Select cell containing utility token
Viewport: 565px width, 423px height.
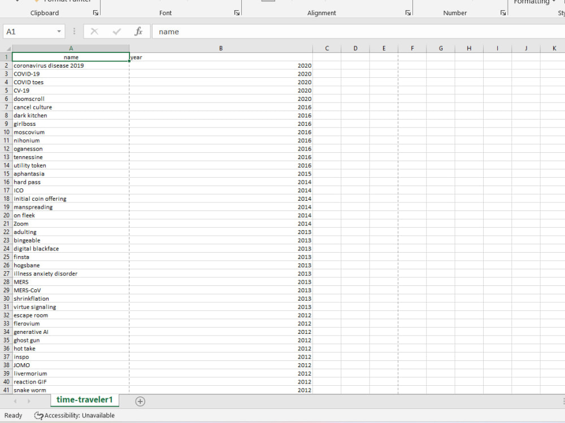pyautogui.click(x=71, y=165)
